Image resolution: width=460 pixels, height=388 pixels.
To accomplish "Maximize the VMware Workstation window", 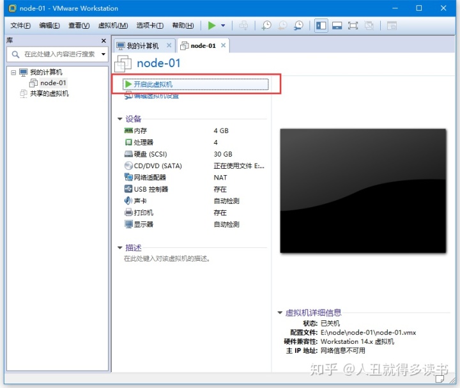I will click(419, 8).
